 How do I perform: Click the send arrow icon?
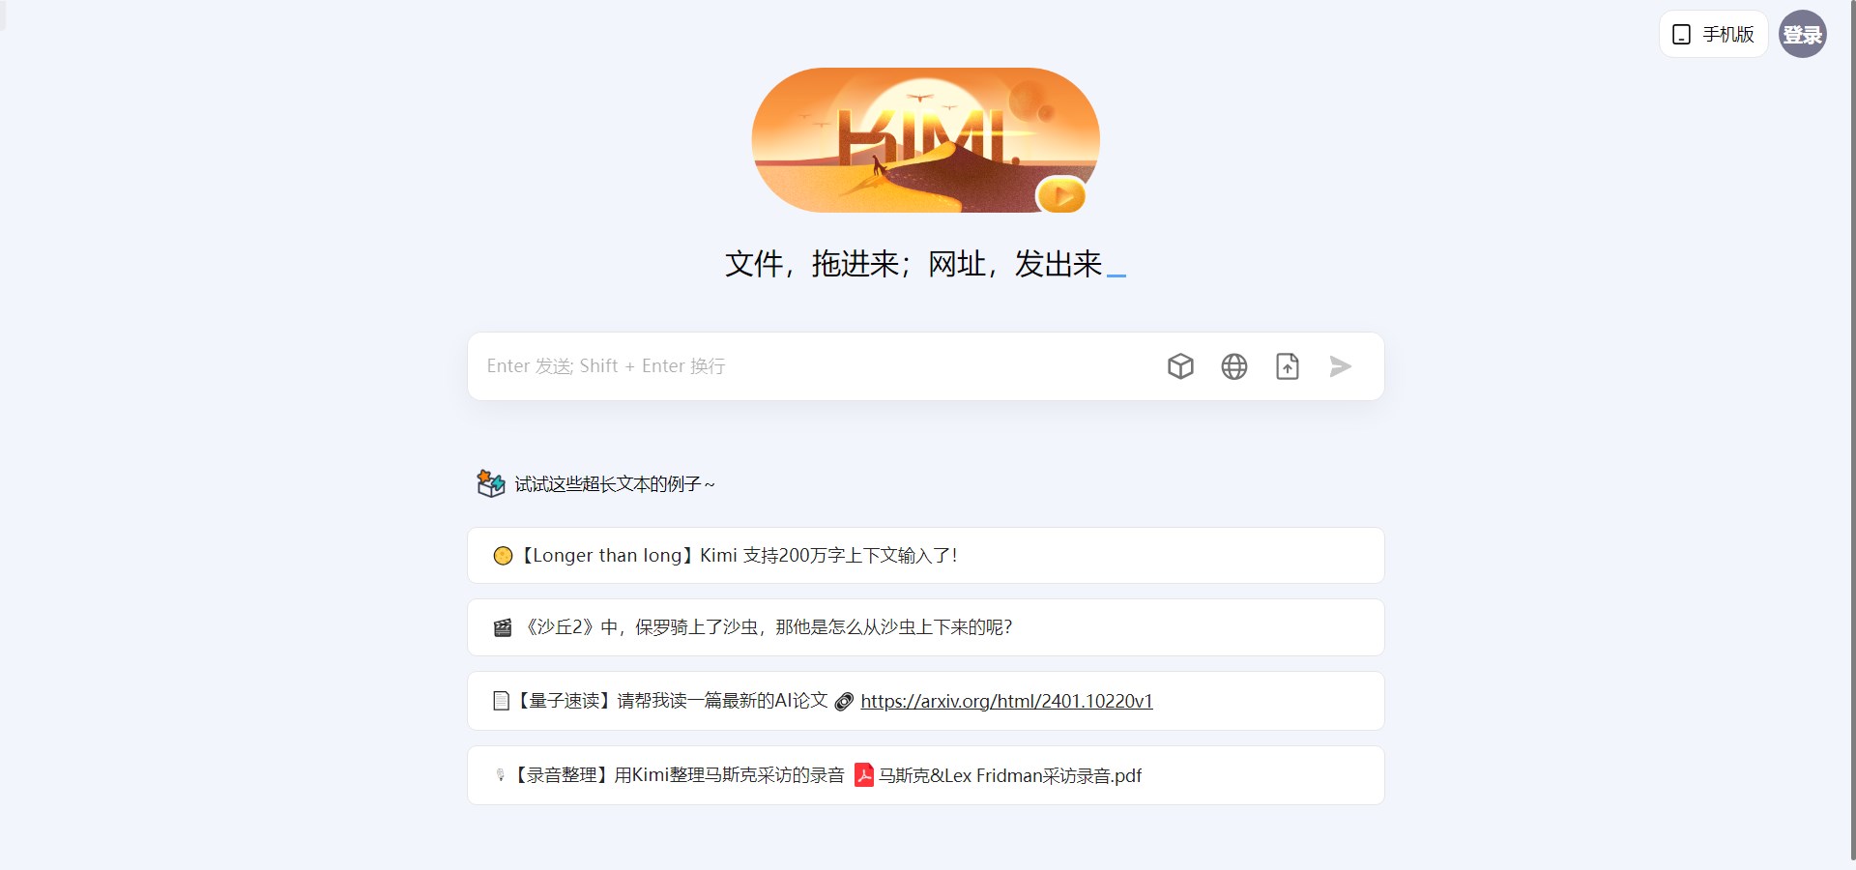(1340, 366)
